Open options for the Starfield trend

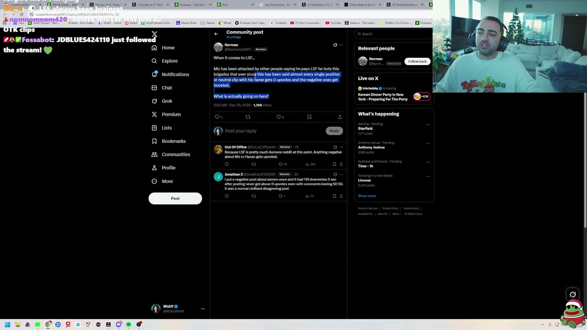(428, 124)
